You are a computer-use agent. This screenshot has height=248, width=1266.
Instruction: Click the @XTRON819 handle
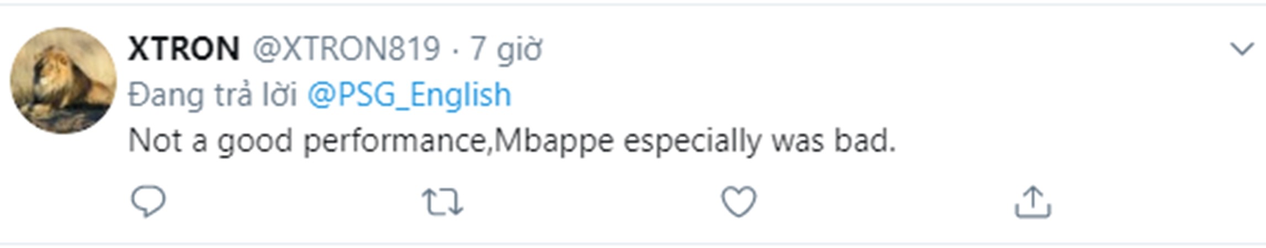pos(346,49)
